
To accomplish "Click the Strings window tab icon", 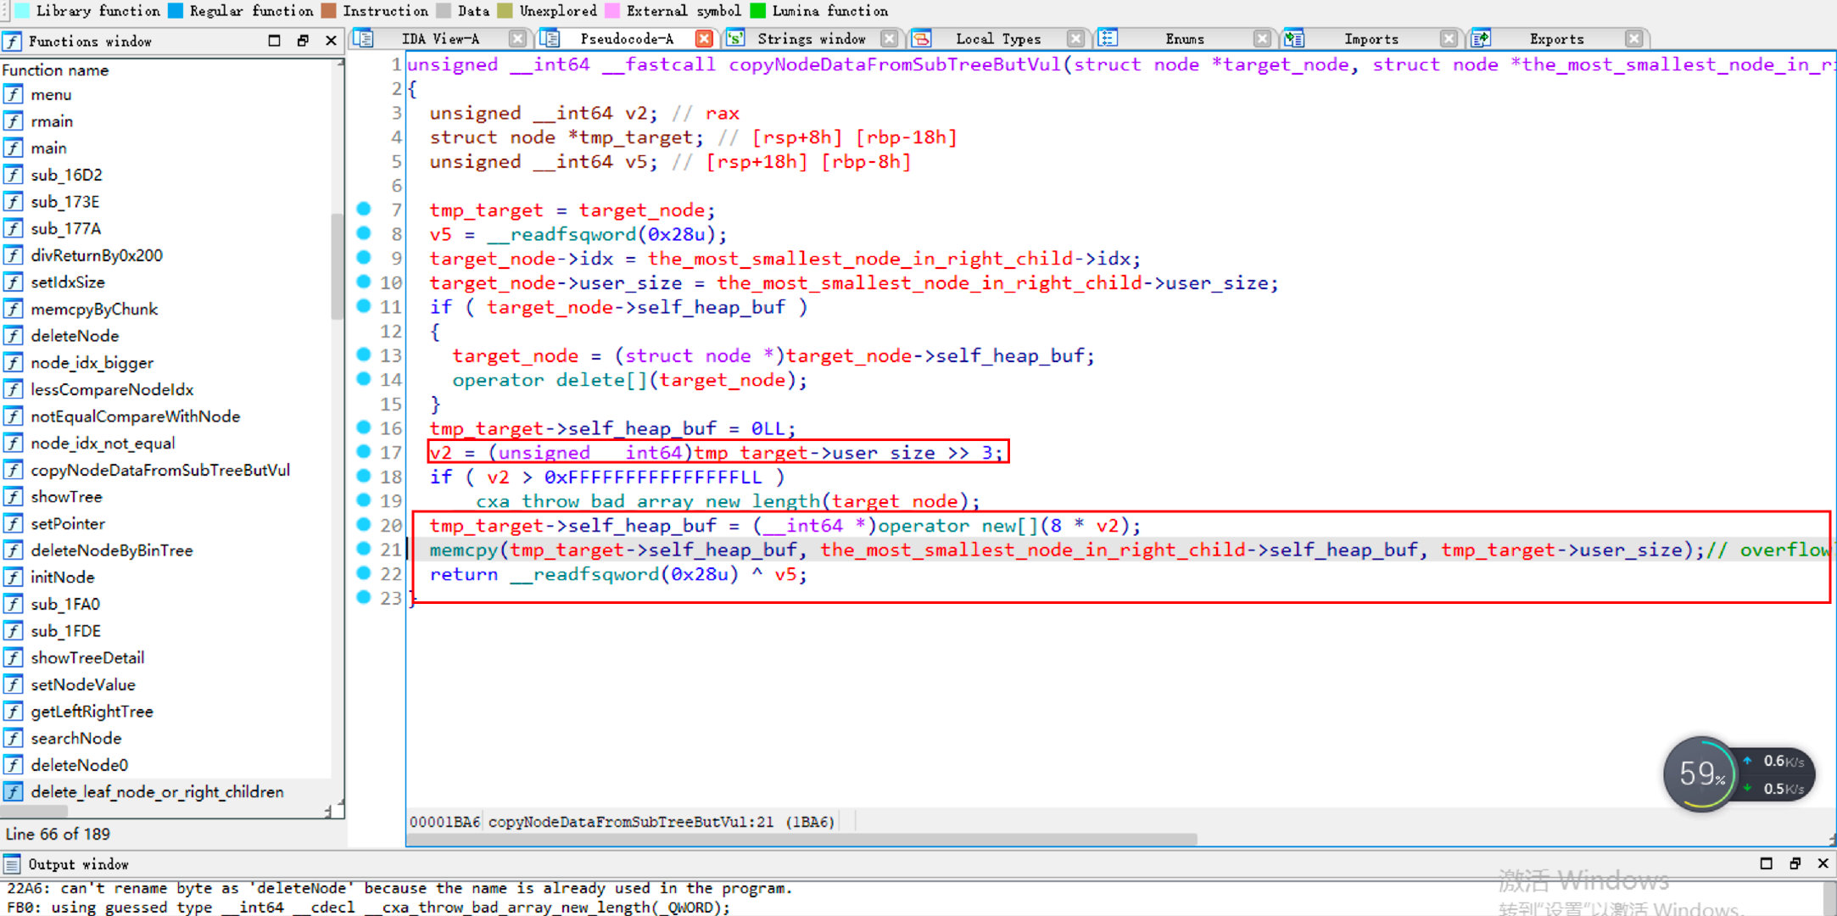I will click(x=735, y=39).
